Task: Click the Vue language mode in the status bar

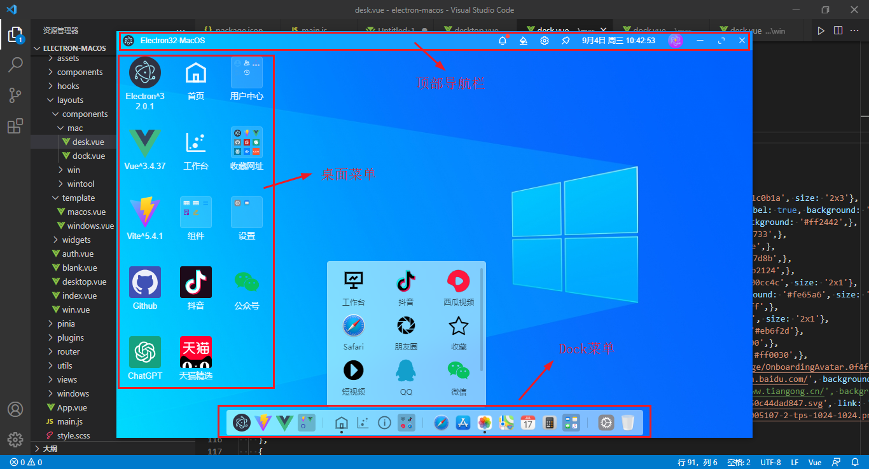Action: point(815,462)
